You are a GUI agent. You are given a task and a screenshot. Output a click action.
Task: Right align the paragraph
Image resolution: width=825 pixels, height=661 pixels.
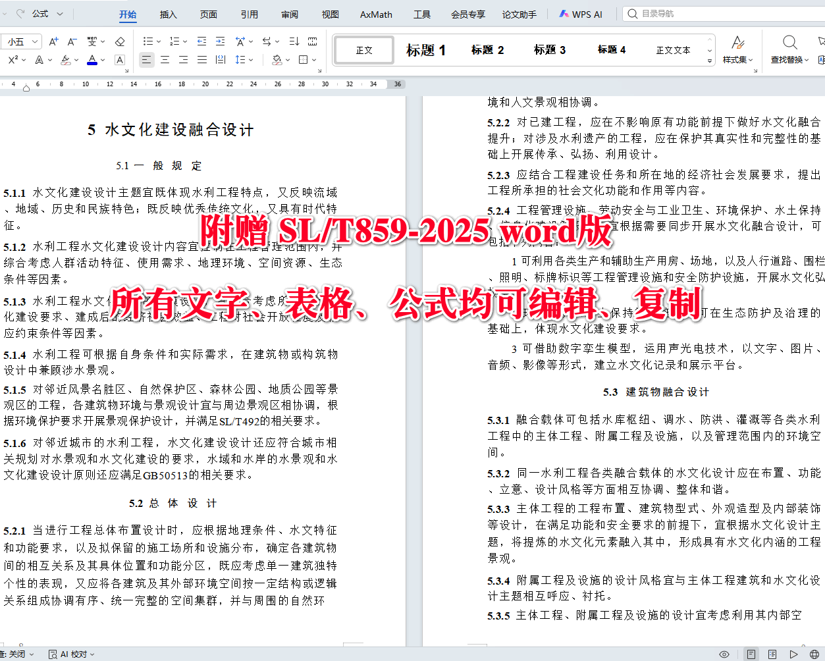pyautogui.click(x=183, y=60)
